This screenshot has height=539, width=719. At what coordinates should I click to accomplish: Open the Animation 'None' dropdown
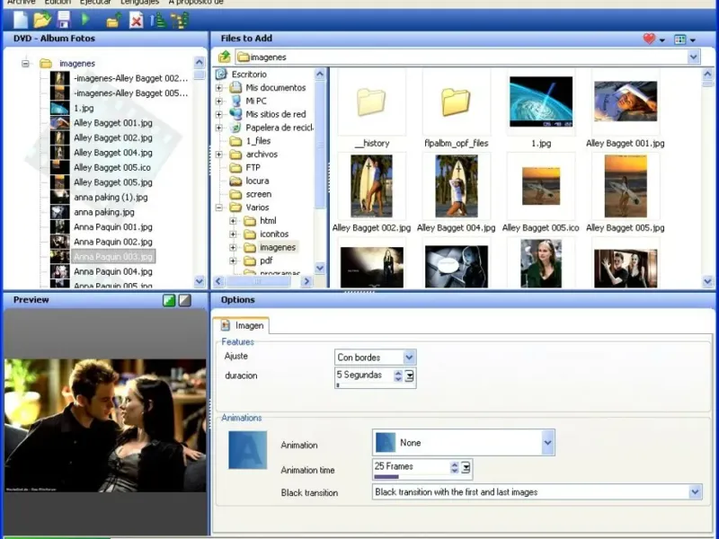pyautogui.click(x=547, y=443)
